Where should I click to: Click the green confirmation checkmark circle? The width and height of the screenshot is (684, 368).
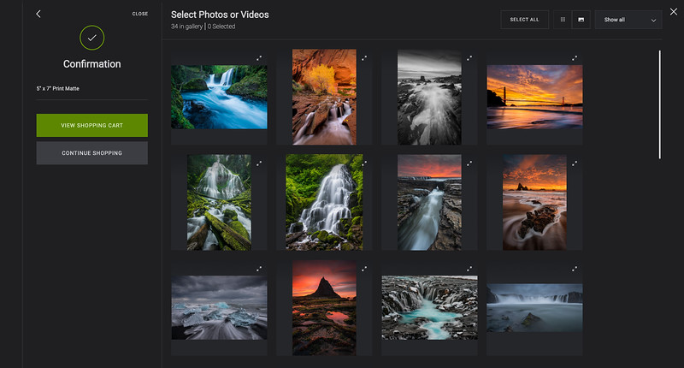click(92, 38)
